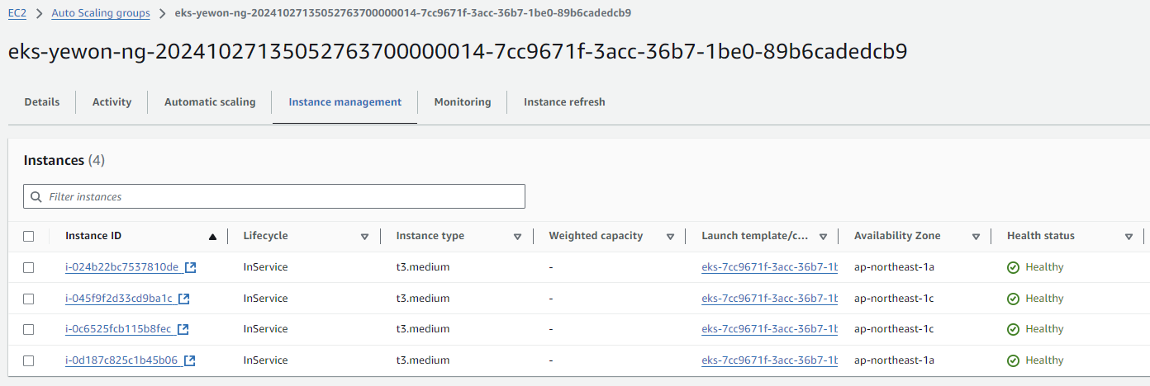This screenshot has width=1150, height=386.
Task: Click Healthy status icon for i-045f9f2d33cd9ba1c
Action: click(x=1013, y=299)
